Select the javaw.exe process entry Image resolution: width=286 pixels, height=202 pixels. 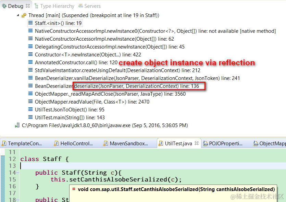tap(105, 125)
